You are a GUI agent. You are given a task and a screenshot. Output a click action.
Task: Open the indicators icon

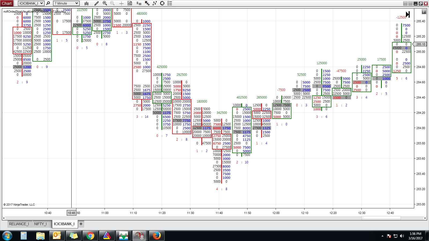[155, 3]
